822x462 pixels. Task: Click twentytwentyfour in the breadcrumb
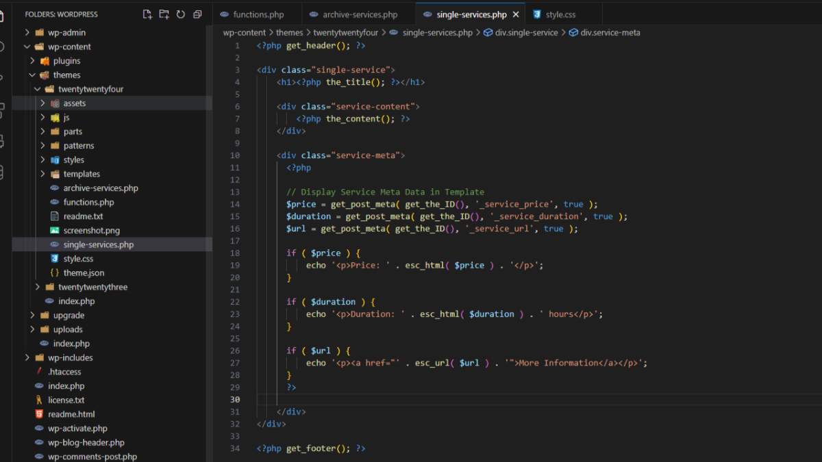[345, 32]
